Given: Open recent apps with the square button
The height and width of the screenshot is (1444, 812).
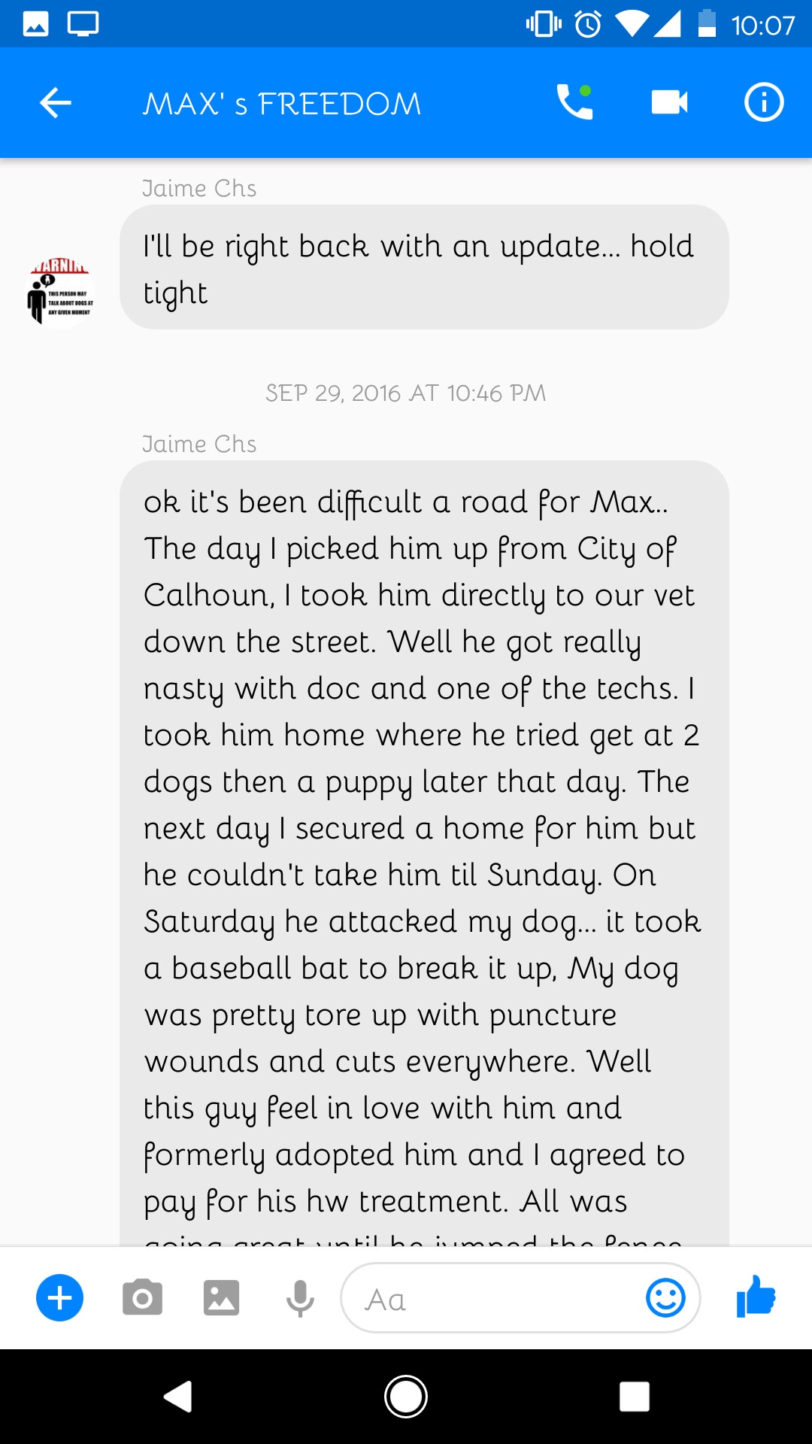Looking at the screenshot, I should [634, 1397].
